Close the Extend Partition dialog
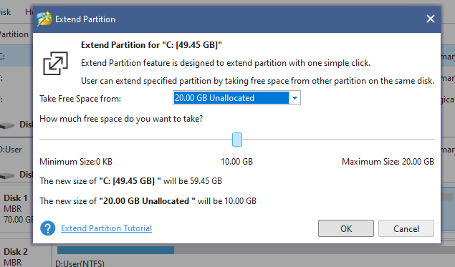 click(431, 19)
